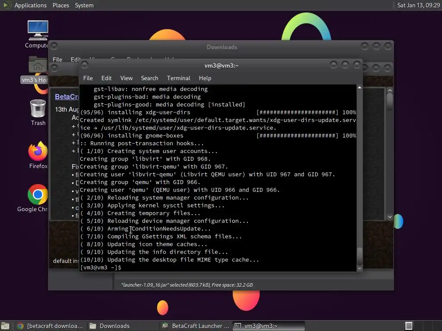This screenshot has width=442, height=331.
Task: Click launcher changelog scroll up arrow
Action: [390, 91]
